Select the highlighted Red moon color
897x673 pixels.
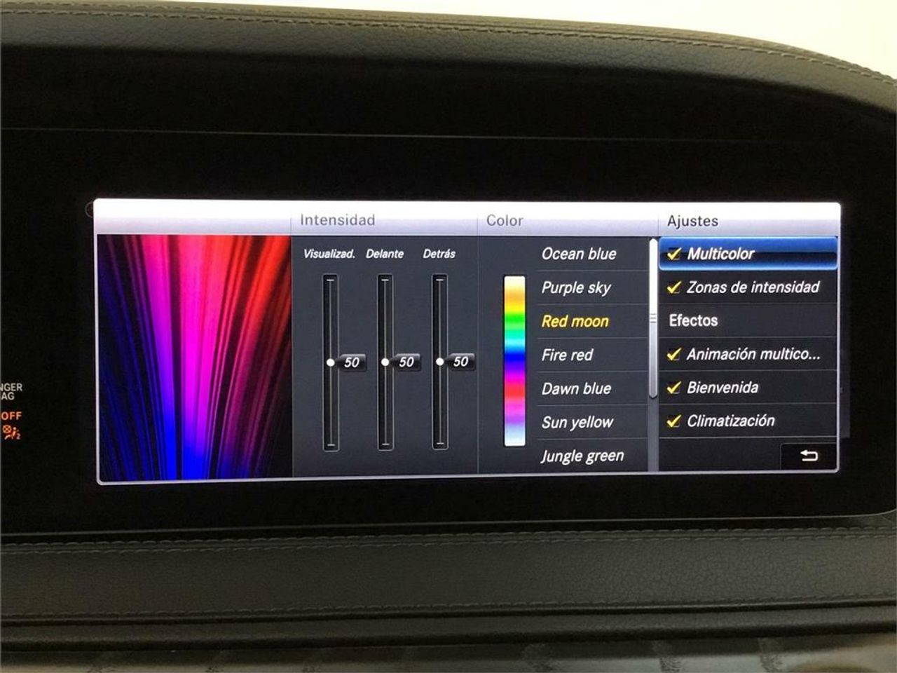pyautogui.click(x=575, y=321)
